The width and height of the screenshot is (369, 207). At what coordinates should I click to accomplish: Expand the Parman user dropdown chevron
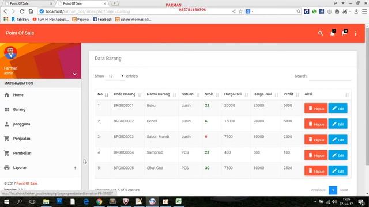pos(74,74)
